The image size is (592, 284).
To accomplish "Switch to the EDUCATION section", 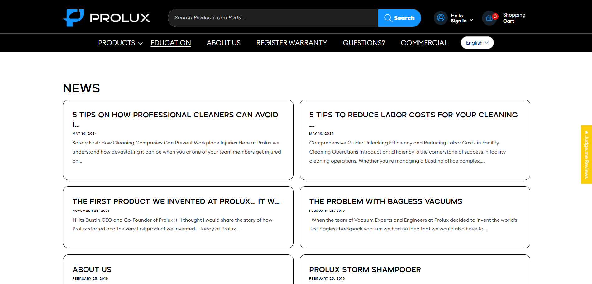I will coord(171,43).
